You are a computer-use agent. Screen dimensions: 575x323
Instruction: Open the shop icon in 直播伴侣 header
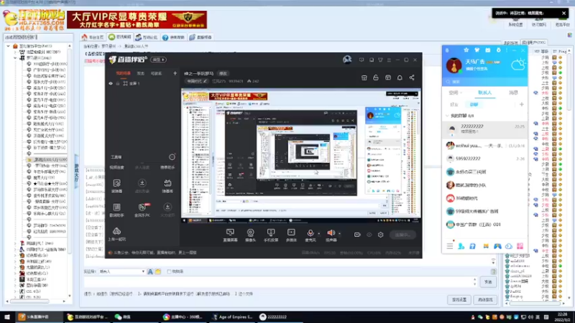point(364,78)
